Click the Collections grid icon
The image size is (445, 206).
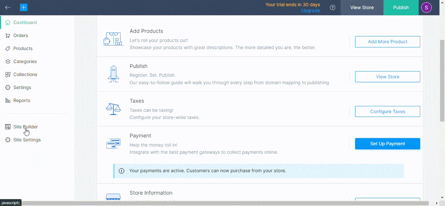point(8,74)
